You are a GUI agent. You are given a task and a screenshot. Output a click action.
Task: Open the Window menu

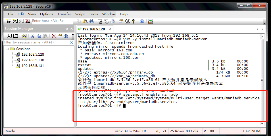pos(109,14)
